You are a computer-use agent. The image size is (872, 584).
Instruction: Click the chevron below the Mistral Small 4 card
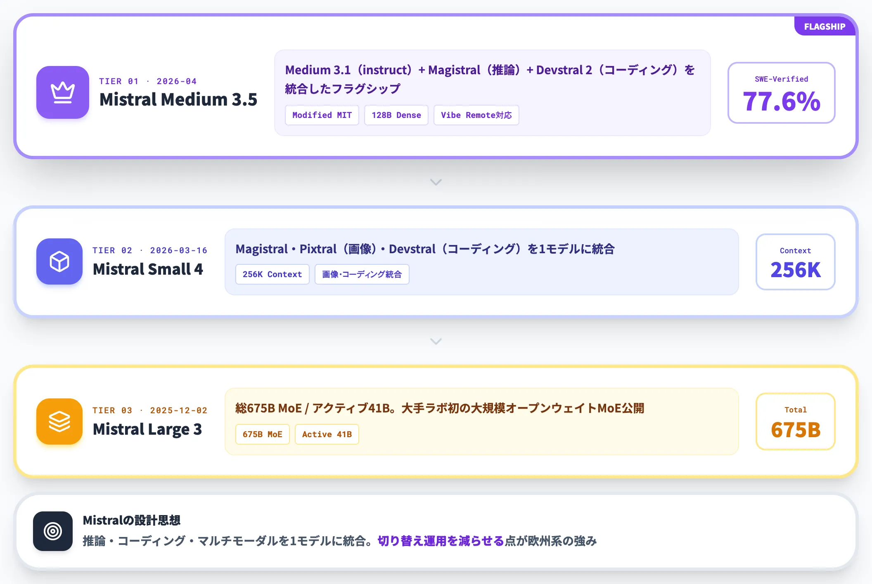coord(436,341)
